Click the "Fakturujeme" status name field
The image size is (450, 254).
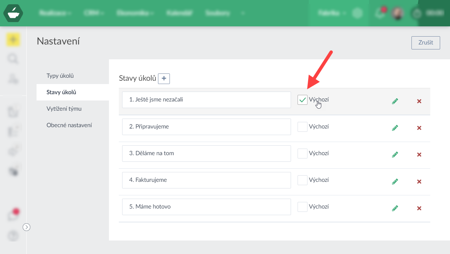(x=206, y=180)
